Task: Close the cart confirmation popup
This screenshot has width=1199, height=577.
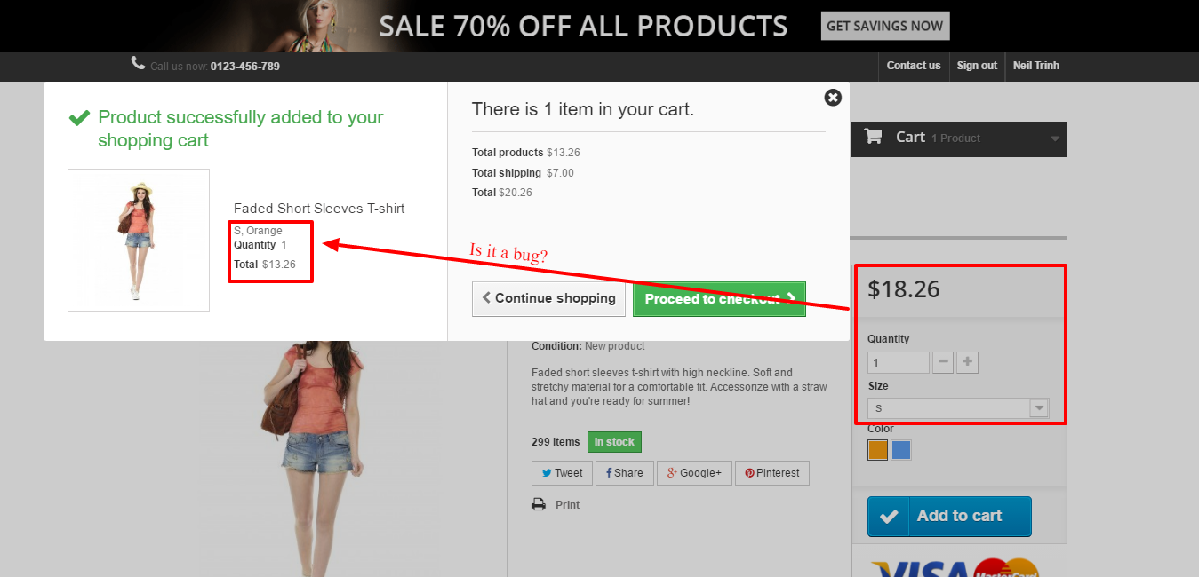Action: 833,98
